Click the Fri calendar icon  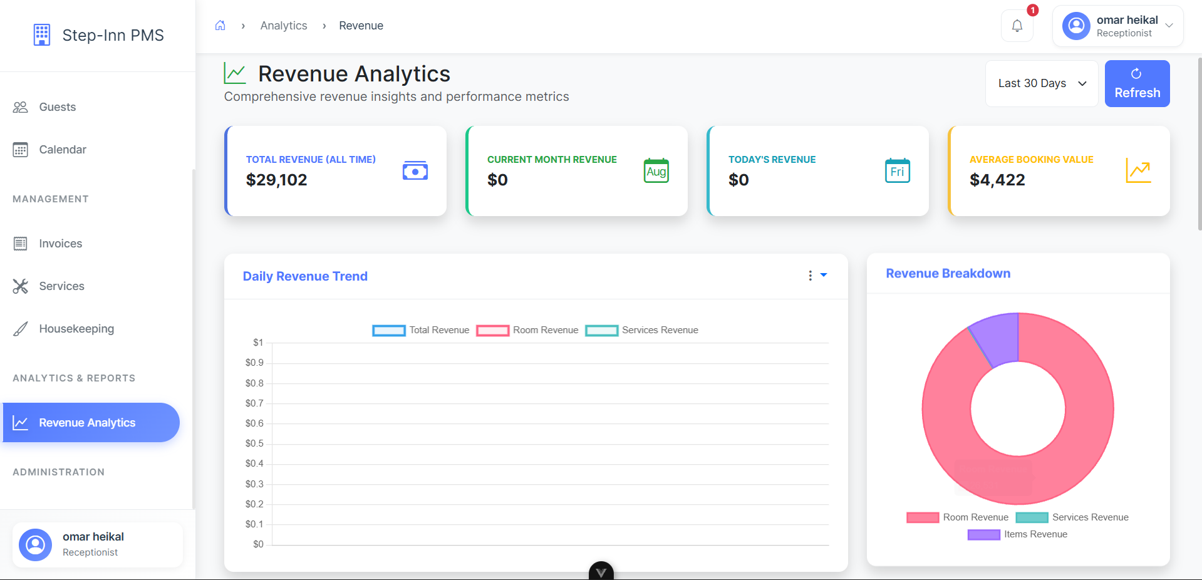(897, 171)
